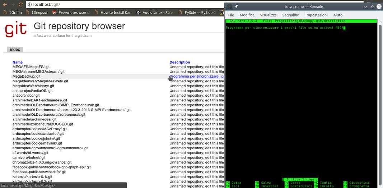Open the Konsole File menu
This screenshot has width=383, height=188.
[231, 15]
